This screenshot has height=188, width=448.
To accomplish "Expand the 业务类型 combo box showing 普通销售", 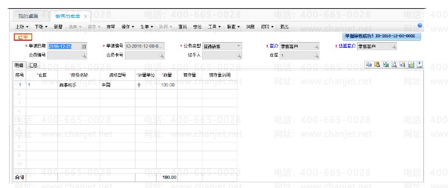I will [238, 46].
